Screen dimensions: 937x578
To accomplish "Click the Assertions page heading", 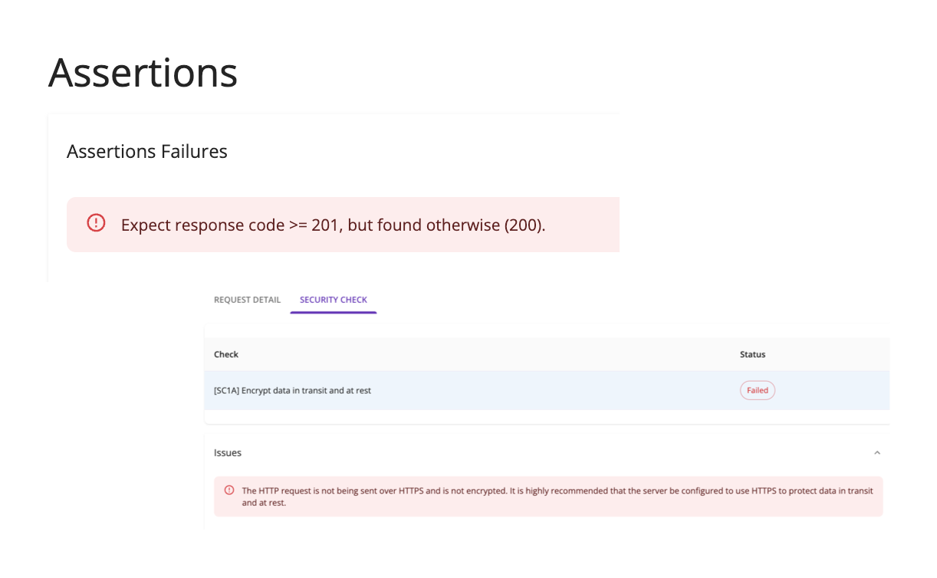I will click(x=143, y=73).
